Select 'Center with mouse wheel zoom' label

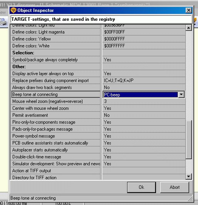tap(40, 108)
